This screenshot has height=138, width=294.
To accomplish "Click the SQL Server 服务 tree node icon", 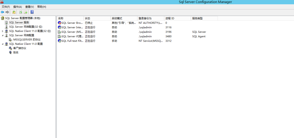I will tap(7, 22).
